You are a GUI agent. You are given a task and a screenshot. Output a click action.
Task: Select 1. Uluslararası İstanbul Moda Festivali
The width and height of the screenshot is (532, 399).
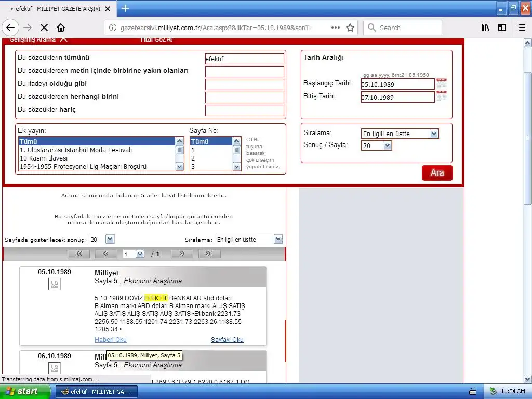[x=97, y=150]
